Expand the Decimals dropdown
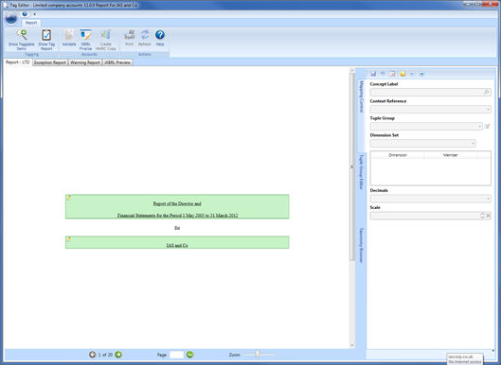This screenshot has width=501, height=365. [x=489, y=199]
